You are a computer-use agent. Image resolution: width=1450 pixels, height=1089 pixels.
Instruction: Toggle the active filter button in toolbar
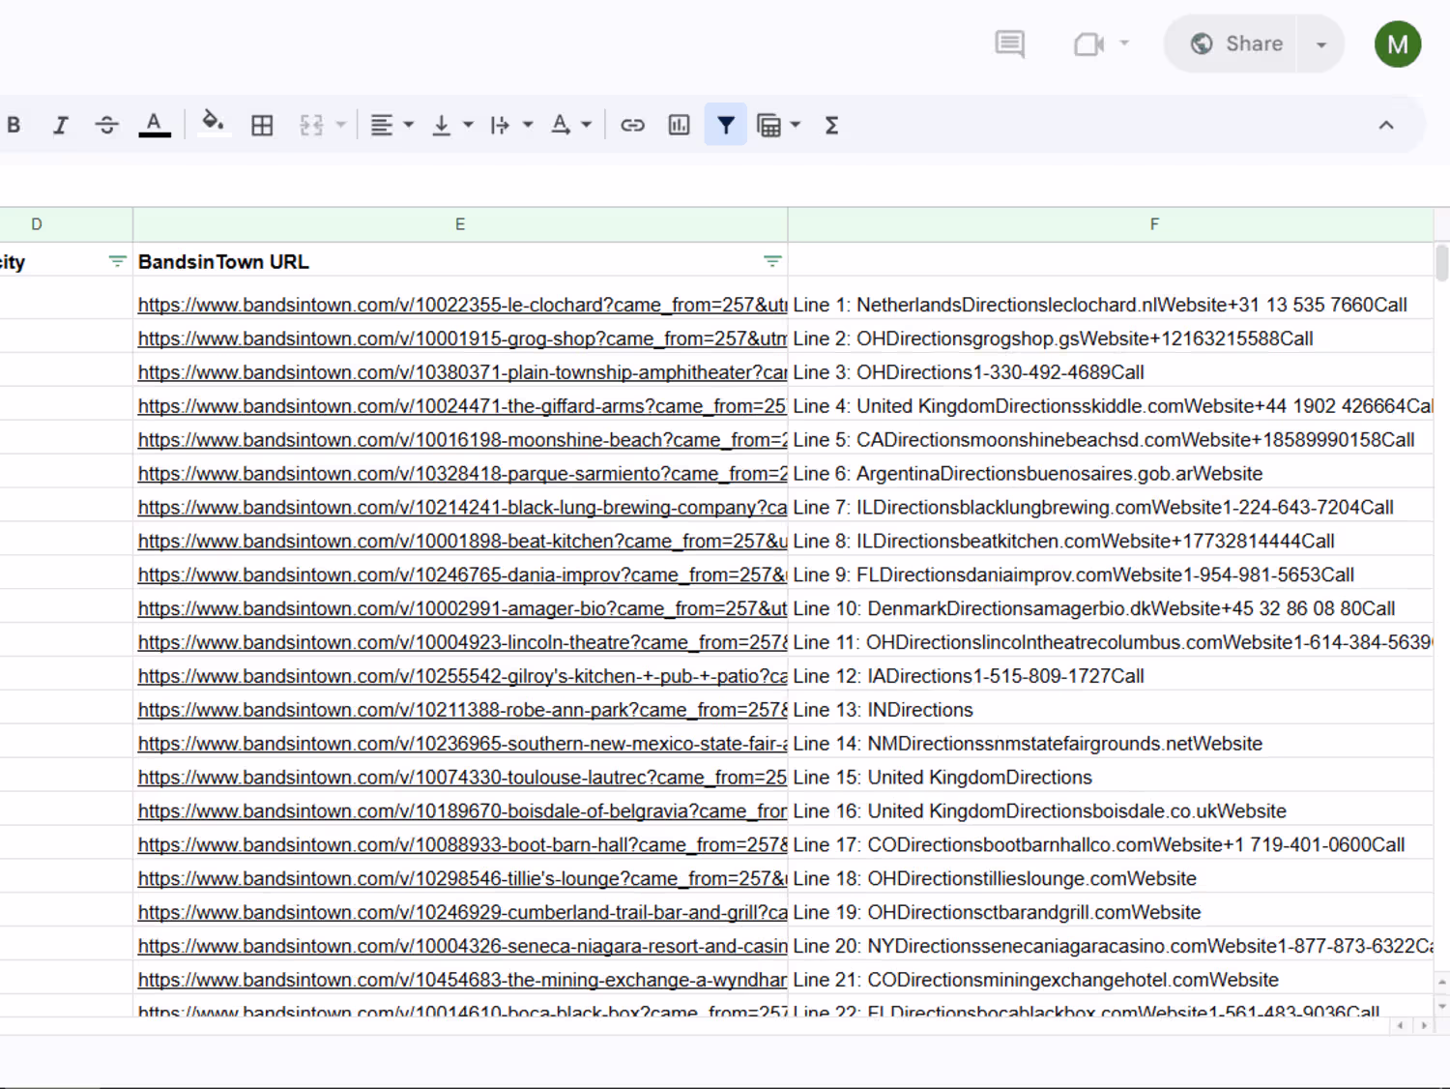726,125
